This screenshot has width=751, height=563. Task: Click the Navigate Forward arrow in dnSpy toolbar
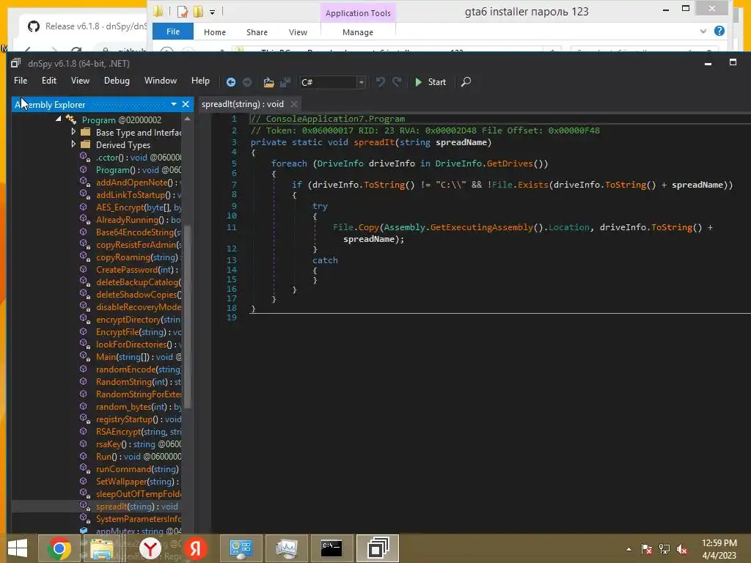point(247,82)
